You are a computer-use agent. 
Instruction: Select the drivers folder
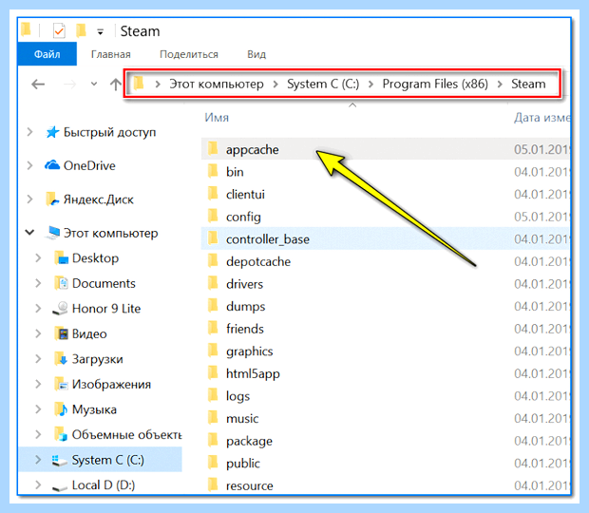coord(244,284)
